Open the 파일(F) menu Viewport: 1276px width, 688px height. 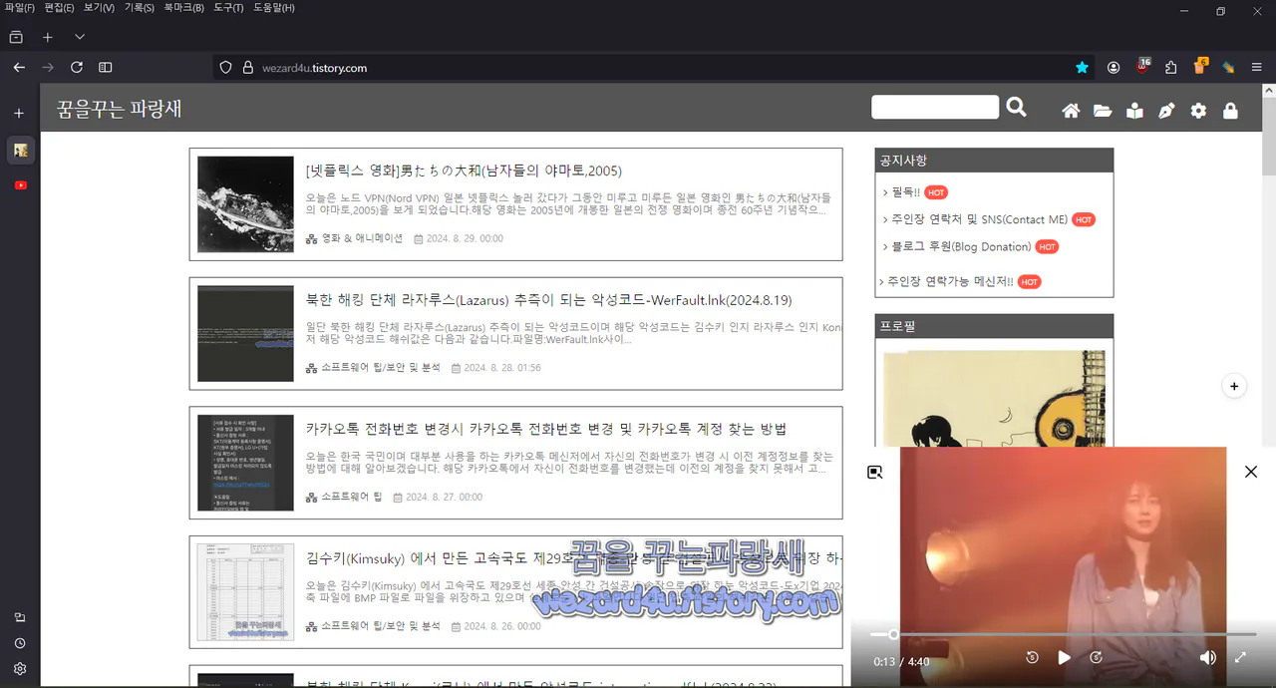tap(20, 8)
